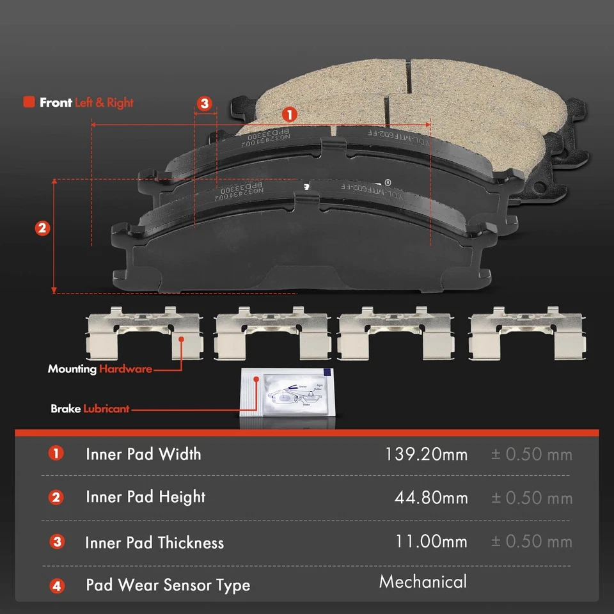Click the '11.00mm' value
The height and width of the screenshot is (614, 614).
tap(431, 542)
